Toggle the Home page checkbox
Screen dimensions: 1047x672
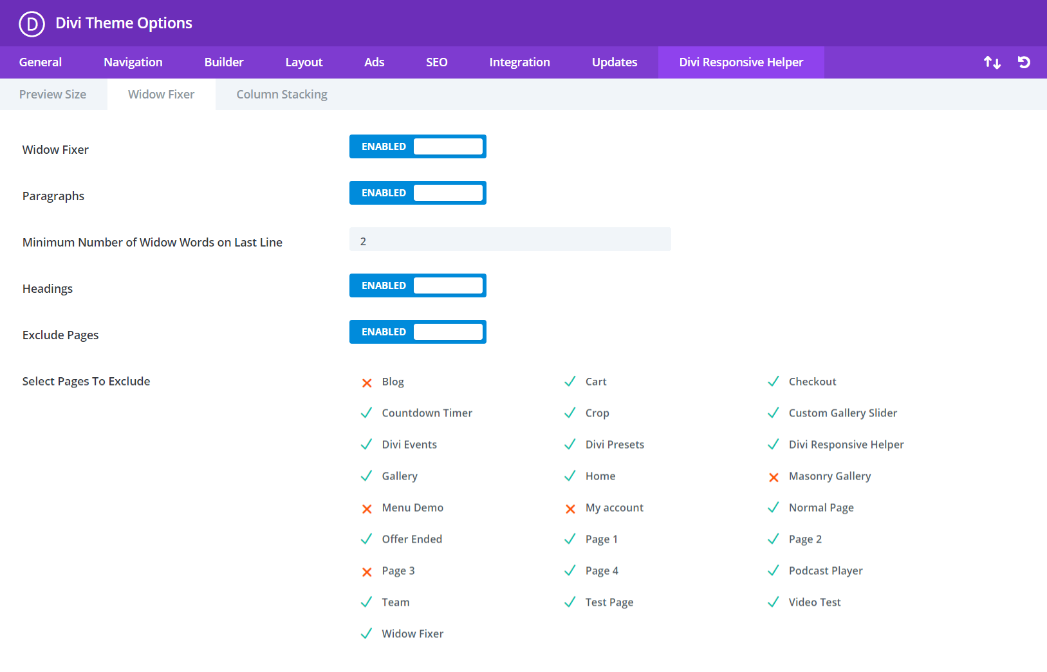point(570,476)
